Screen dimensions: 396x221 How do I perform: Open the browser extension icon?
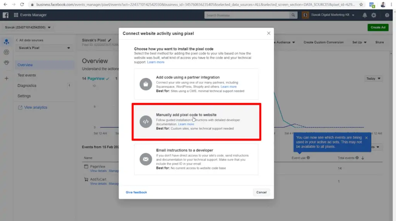372,5
